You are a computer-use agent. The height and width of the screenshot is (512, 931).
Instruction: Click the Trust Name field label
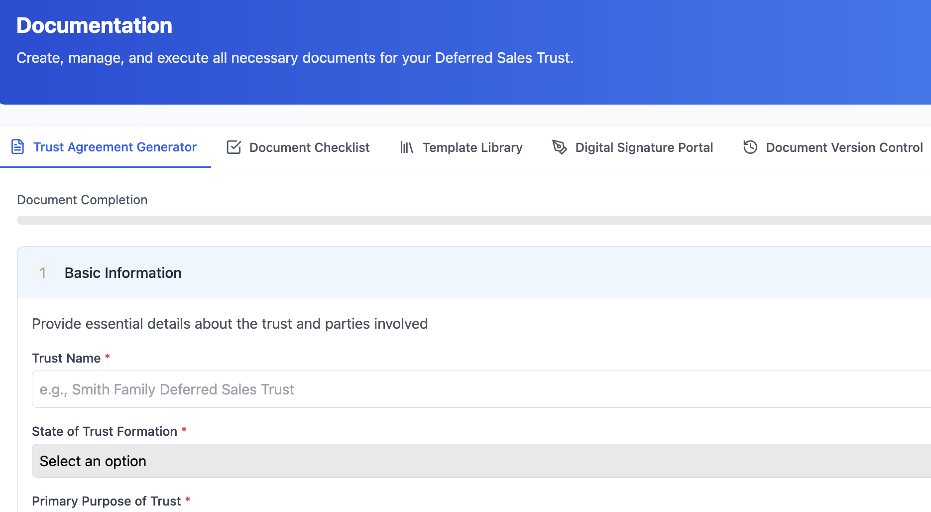point(66,358)
